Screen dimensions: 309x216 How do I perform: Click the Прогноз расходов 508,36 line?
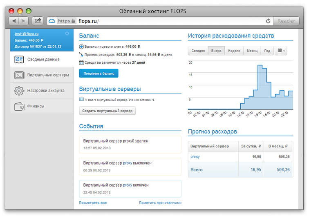tap(128, 55)
